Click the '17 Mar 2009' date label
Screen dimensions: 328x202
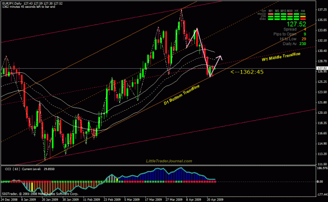tap(153, 200)
